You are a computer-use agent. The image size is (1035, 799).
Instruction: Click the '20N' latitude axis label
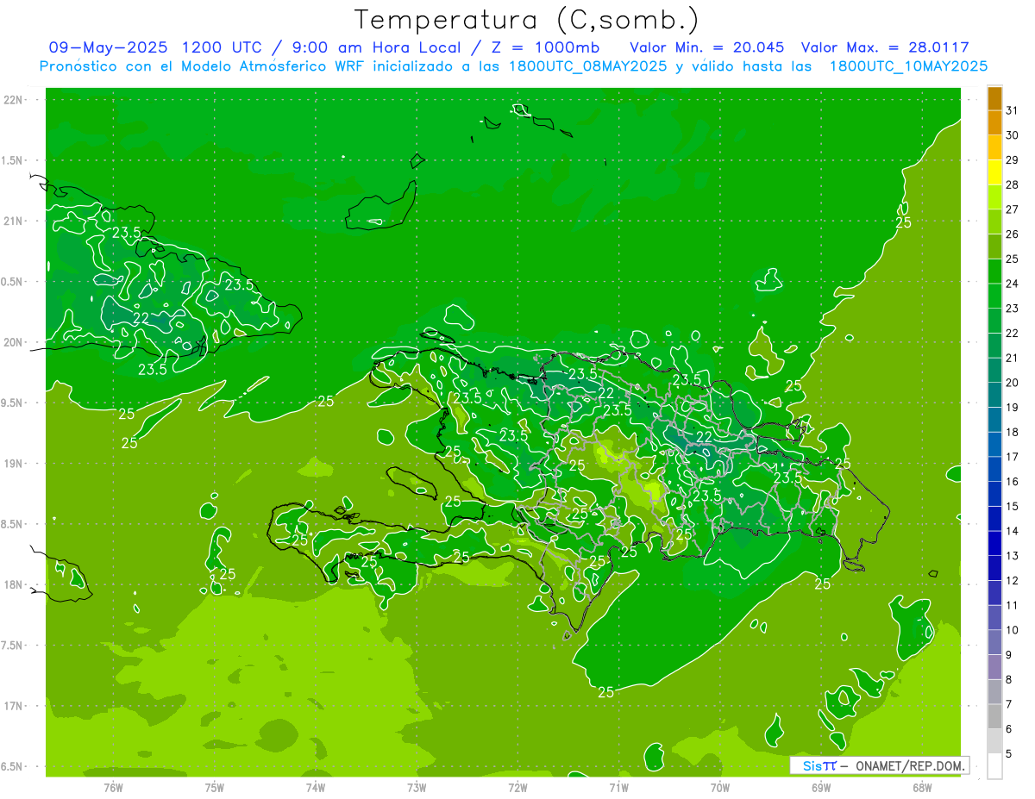12,342
